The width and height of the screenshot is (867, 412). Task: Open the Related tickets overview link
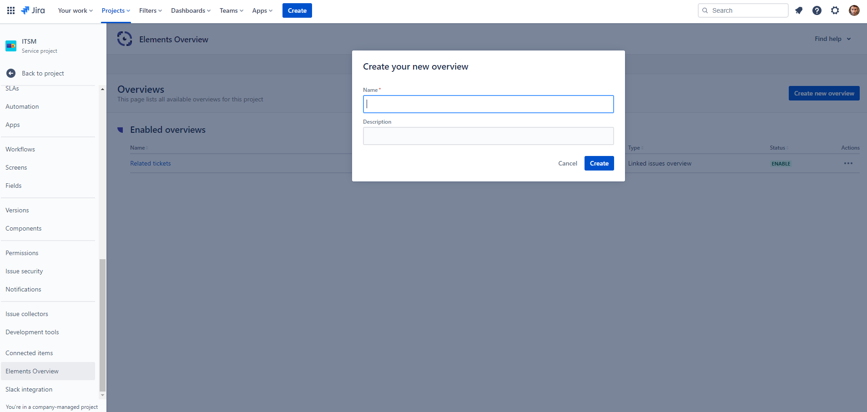[x=151, y=163]
